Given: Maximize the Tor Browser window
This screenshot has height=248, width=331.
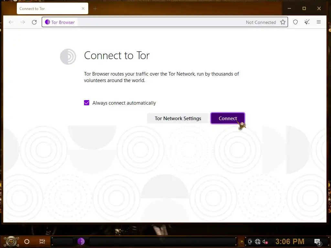Looking at the screenshot, I should click(x=304, y=8).
